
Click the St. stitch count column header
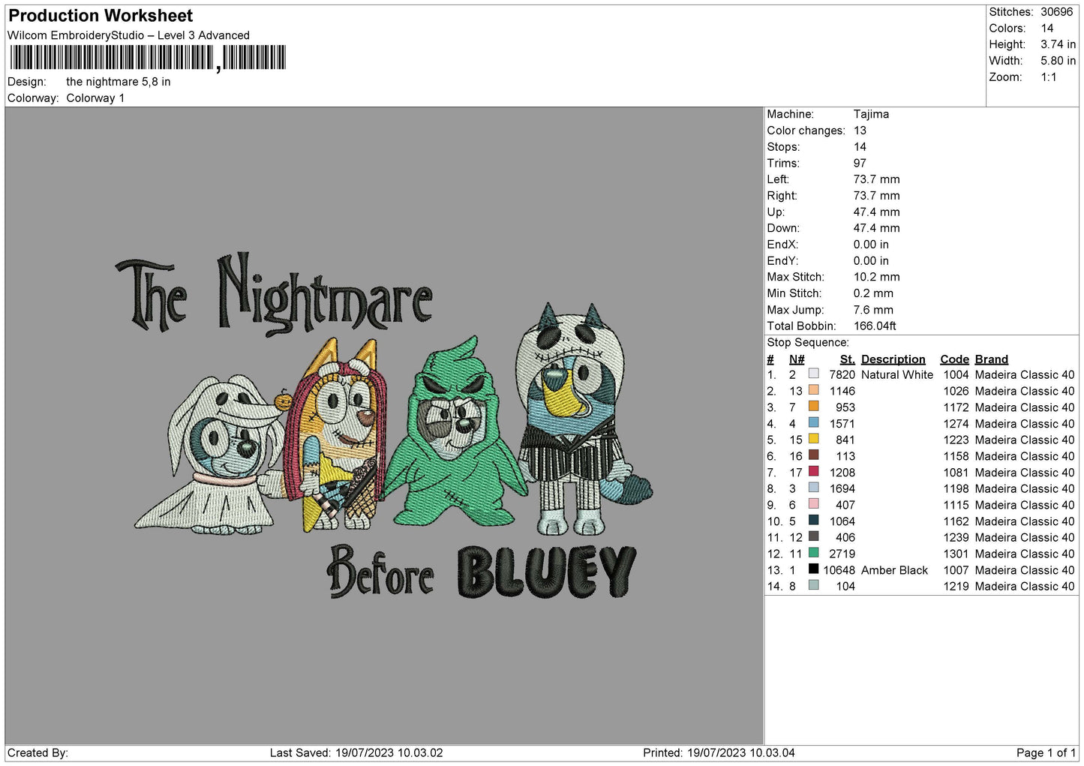pos(847,359)
